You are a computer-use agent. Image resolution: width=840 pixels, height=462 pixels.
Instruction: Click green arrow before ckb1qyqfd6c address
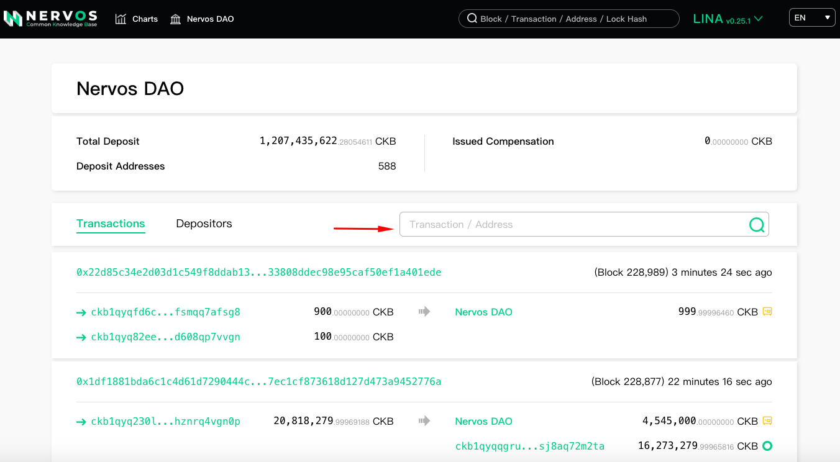click(x=81, y=312)
